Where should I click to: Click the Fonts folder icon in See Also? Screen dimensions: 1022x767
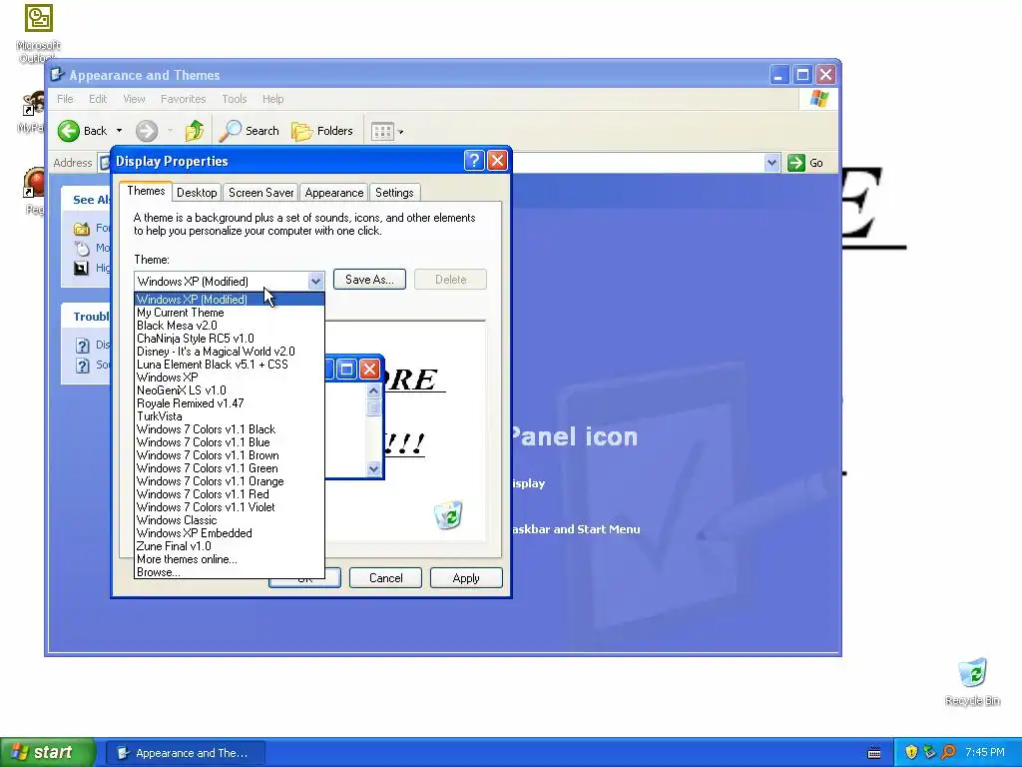[82, 229]
